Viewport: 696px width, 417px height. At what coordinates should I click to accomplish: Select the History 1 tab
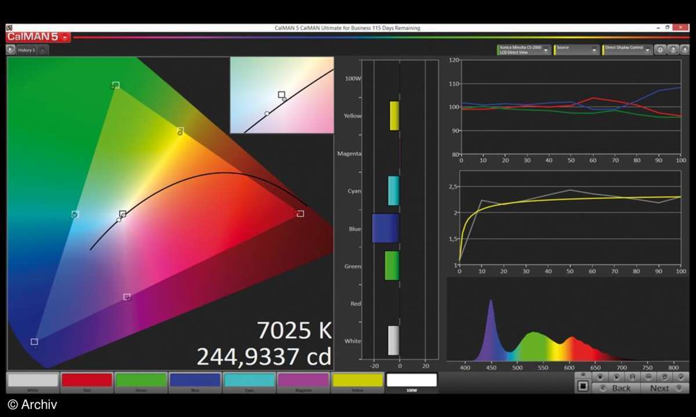(27, 50)
